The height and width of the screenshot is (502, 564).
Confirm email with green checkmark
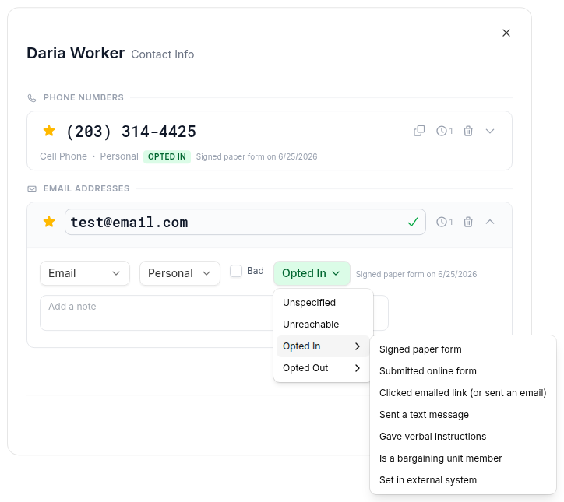413,222
